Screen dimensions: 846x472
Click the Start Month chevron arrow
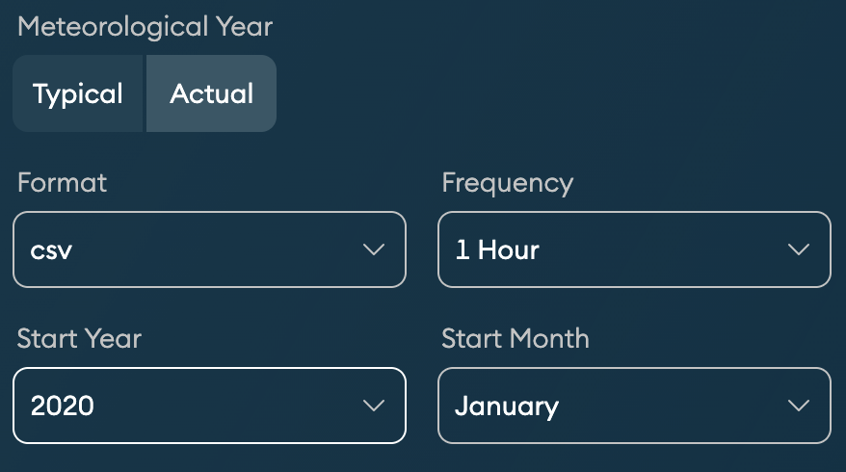pos(798,406)
